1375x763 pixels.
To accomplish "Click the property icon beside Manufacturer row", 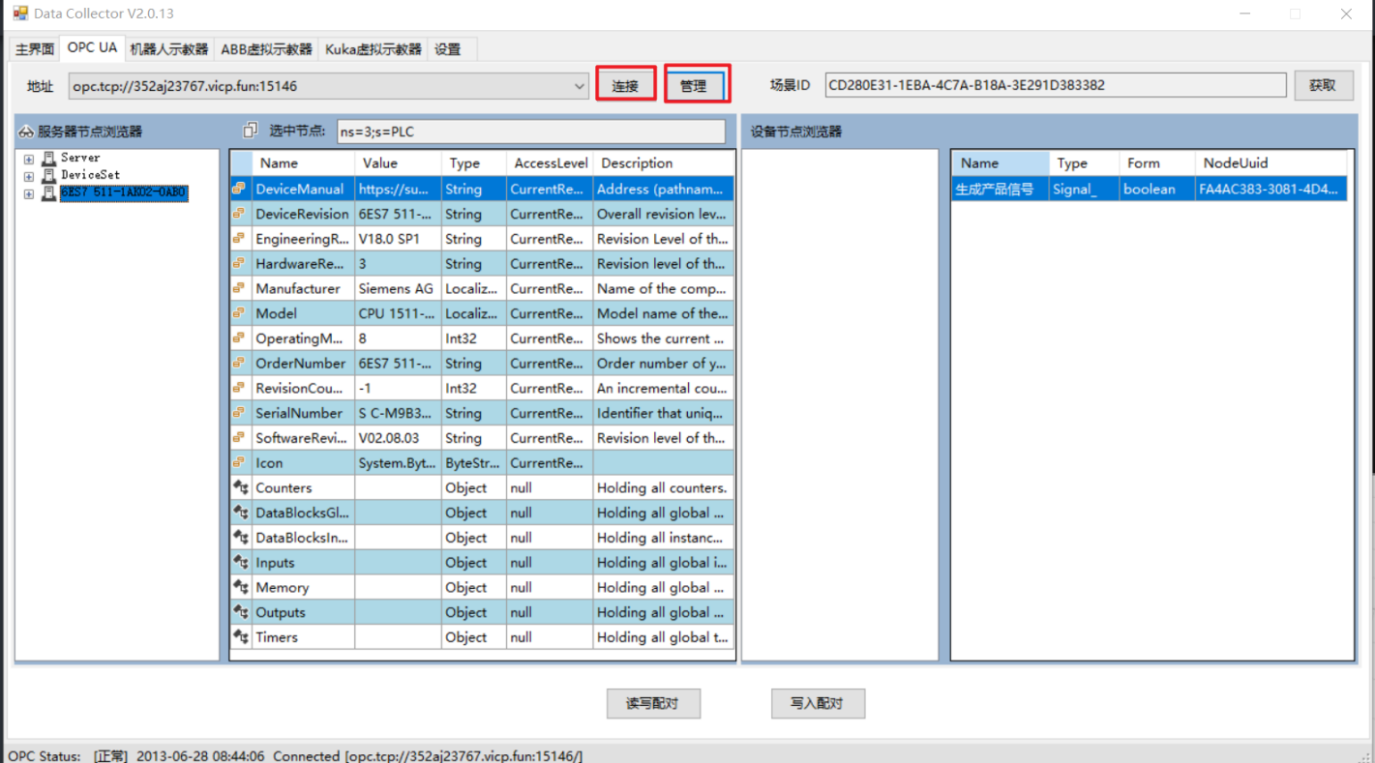I will pyautogui.click(x=239, y=288).
